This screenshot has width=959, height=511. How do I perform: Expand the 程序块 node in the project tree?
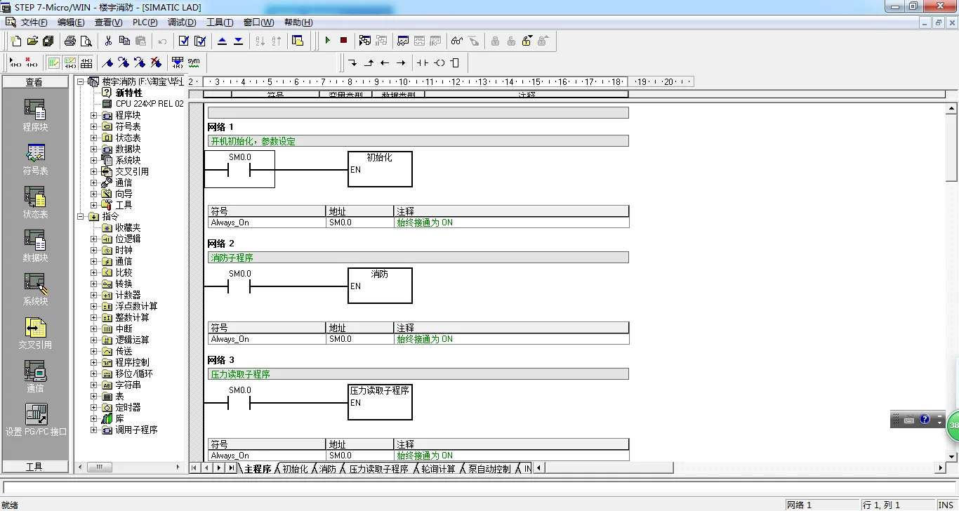pos(94,115)
